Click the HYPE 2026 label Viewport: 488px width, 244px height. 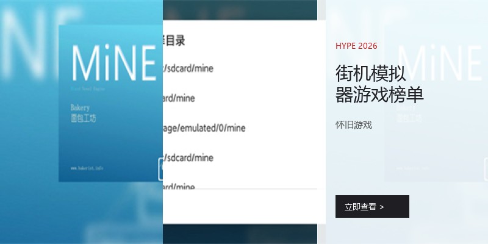(x=356, y=46)
